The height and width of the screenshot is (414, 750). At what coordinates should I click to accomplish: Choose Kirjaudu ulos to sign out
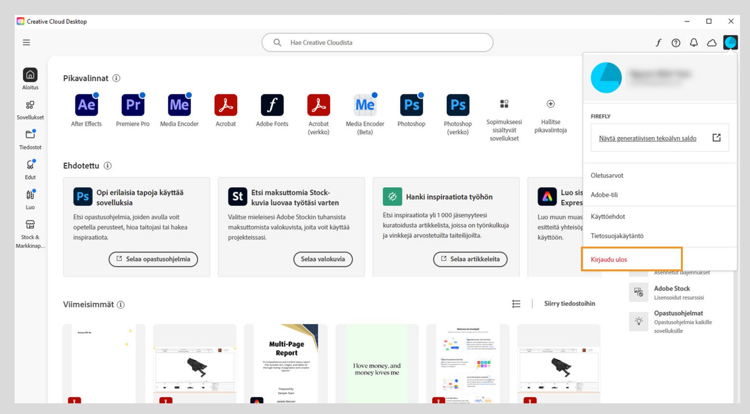609,259
